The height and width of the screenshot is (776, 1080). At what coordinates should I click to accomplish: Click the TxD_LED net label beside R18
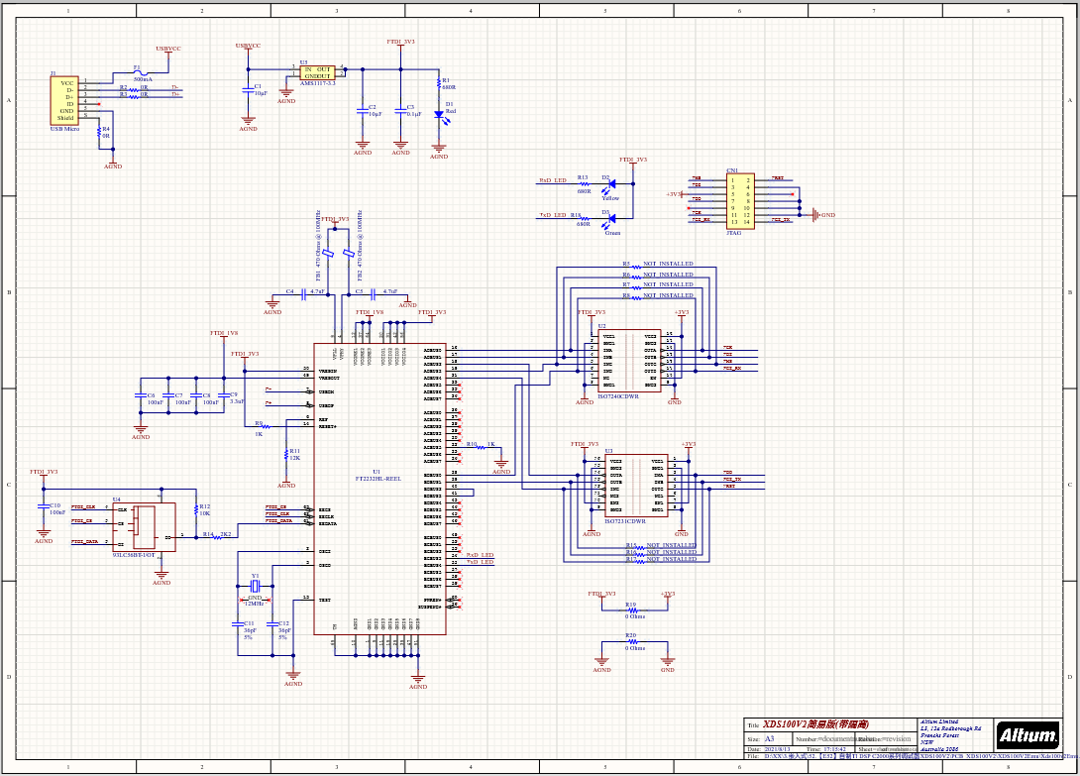point(553,215)
